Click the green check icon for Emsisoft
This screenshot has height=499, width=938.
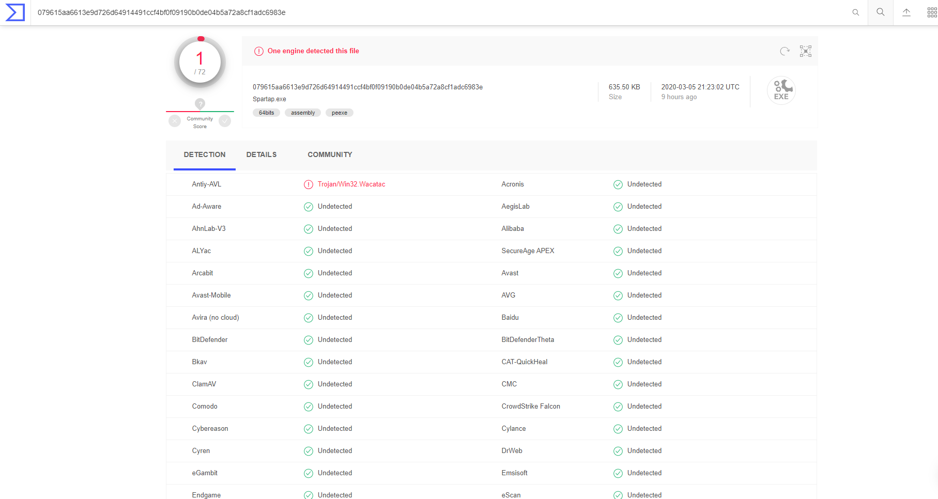click(618, 473)
